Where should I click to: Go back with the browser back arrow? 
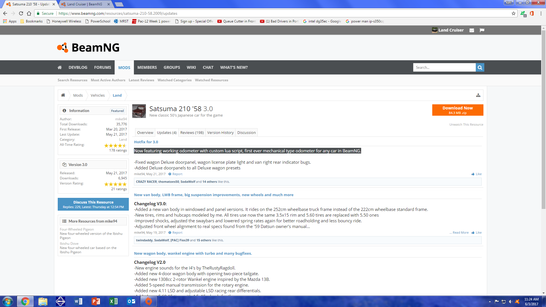5,13
